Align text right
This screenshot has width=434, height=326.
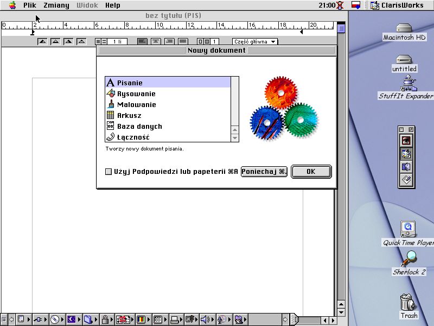(169, 42)
